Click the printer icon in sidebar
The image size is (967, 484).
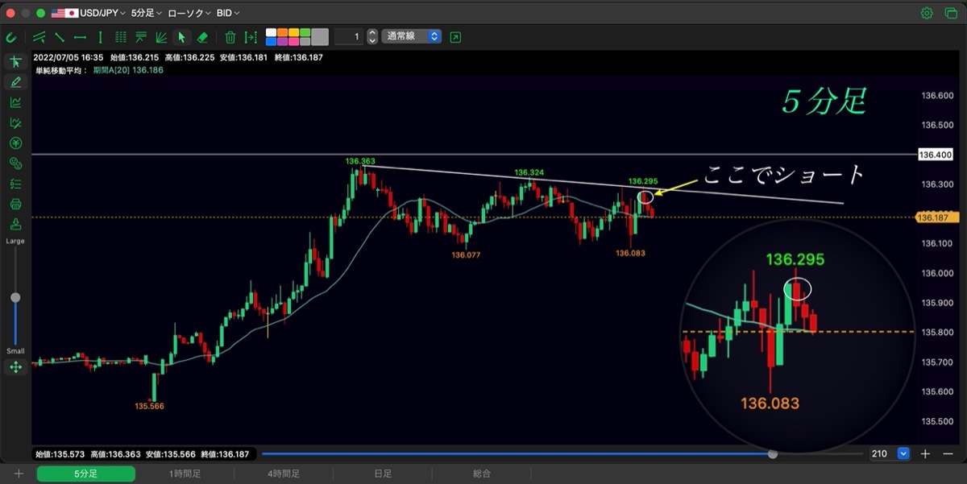coord(15,204)
